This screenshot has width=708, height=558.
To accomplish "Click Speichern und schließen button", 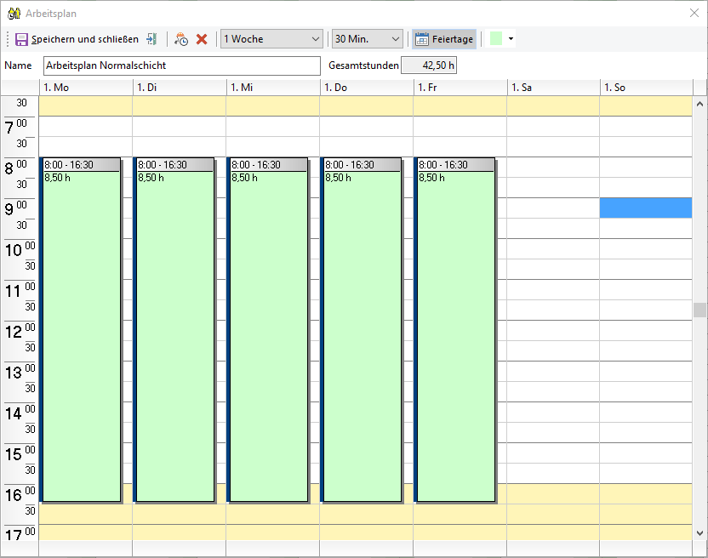I will (77, 39).
